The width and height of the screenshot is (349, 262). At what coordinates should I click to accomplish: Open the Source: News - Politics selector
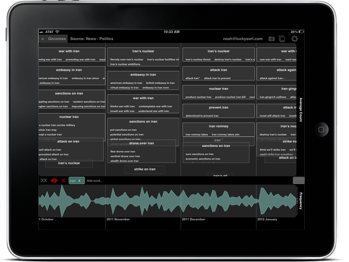click(92, 39)
